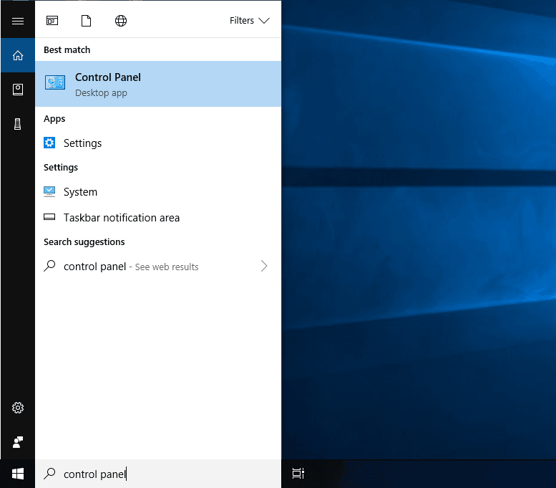Screen dimensions: 556x488
Task: Open the hamburger menu in the sidebar
Action: coord(18,21)
